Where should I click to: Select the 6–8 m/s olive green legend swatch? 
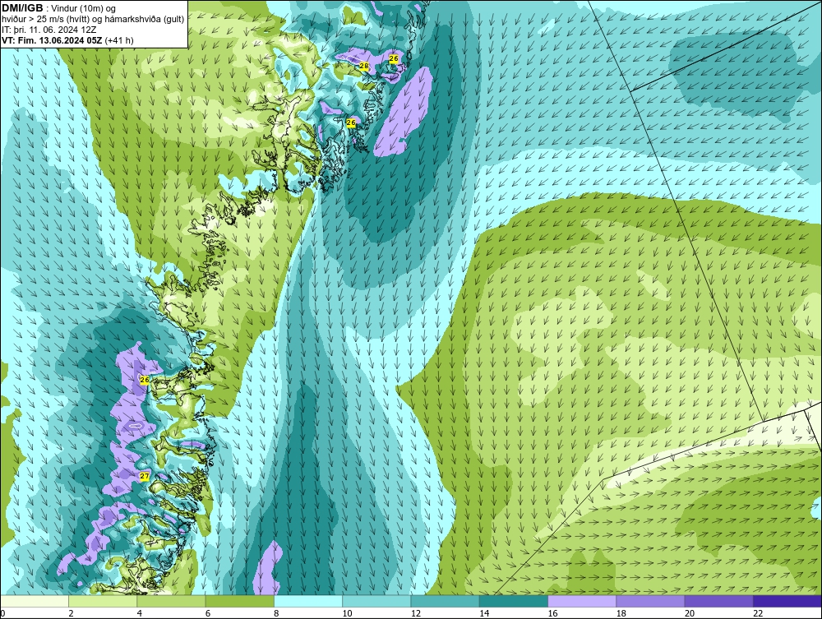(x=239, y=601)
